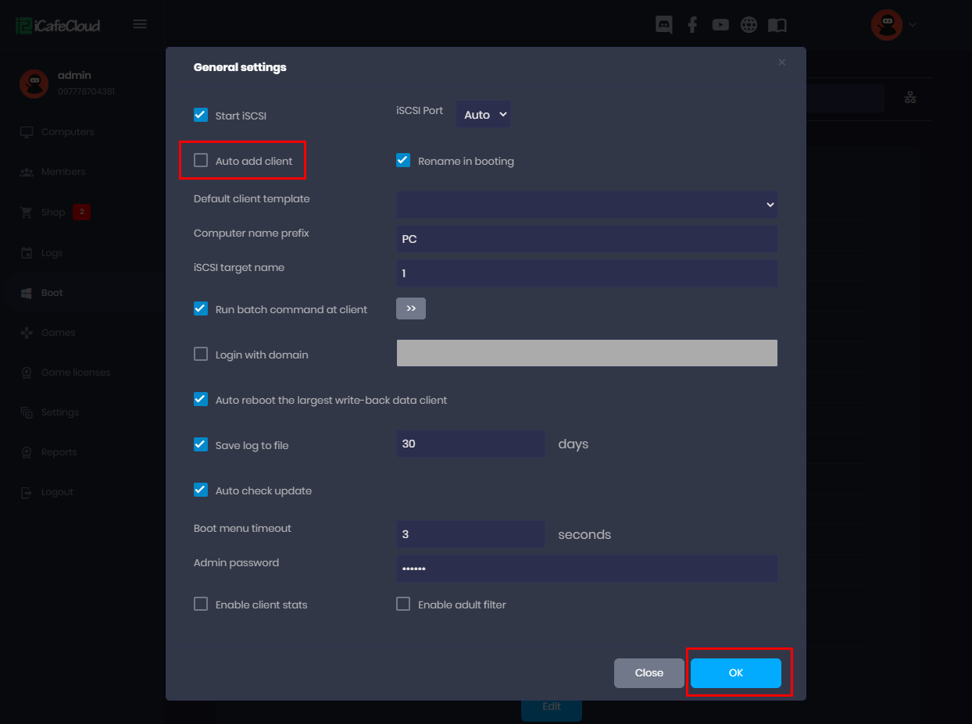This screenshot has height=724, width=972.
Task: Open the documentation book icon
Action: (777, 25)
